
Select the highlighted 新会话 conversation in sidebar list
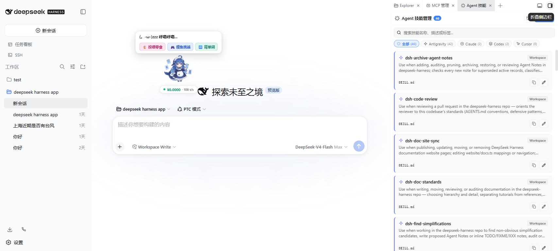pyautogui.click(x=46, y=103)
